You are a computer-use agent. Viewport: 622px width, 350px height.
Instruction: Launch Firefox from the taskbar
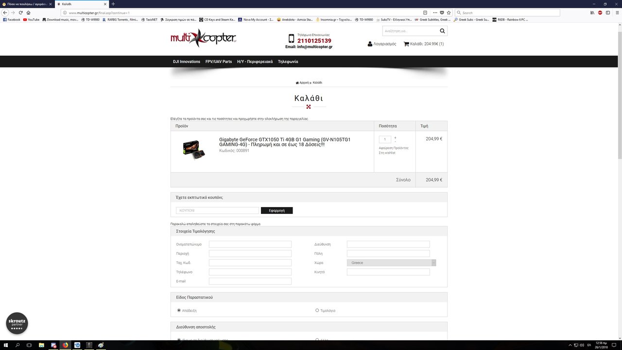pyautogui.click(x=65, y=345)
